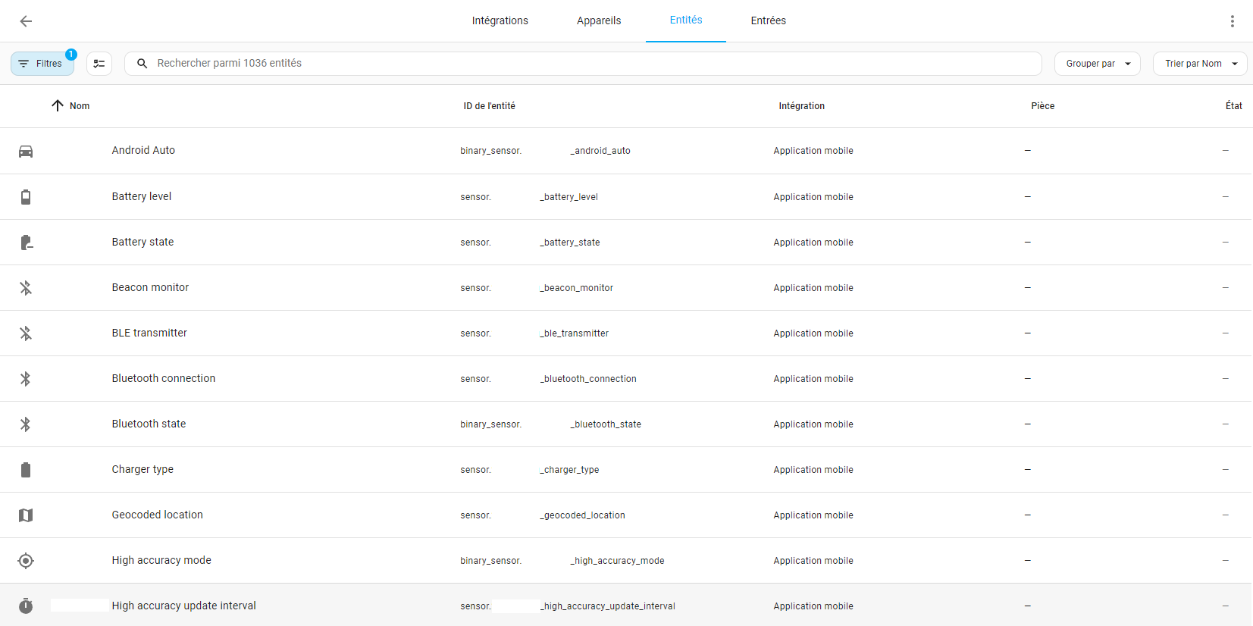Click the update interval timer icon
This screenshot has width=1253, height=626.
26,606
